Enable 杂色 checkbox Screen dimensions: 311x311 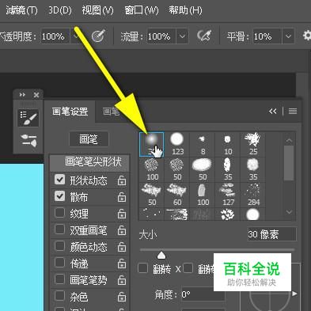[x=60, y=296]
